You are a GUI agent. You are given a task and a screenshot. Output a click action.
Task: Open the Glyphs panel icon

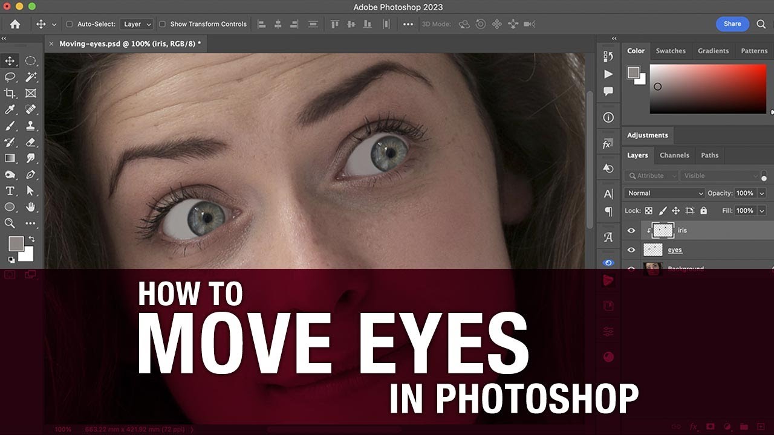[x=608, y=237]
